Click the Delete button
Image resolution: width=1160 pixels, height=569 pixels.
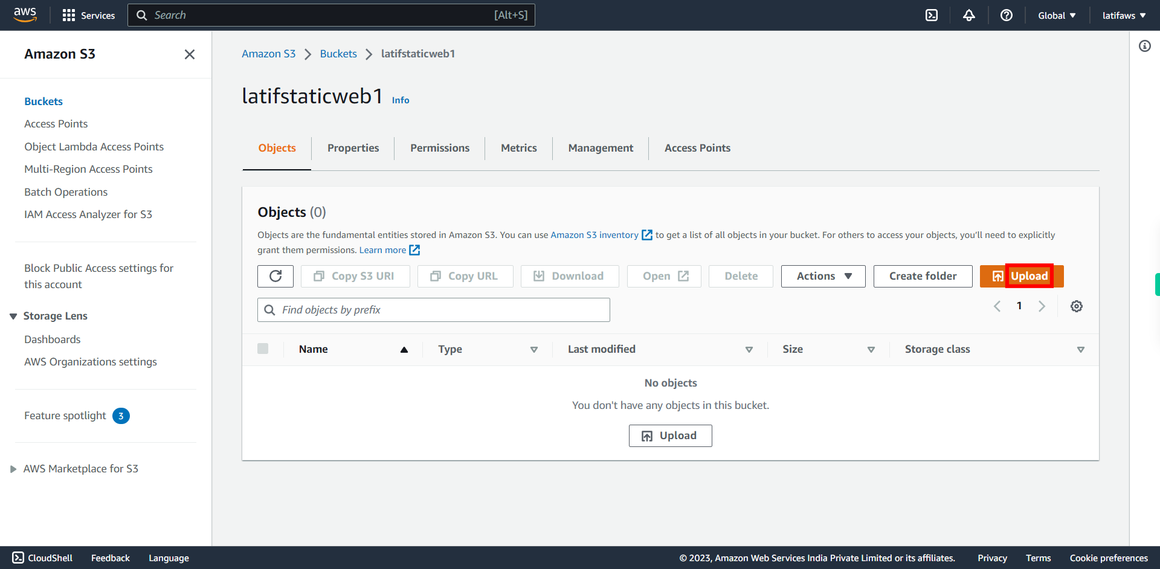point(741,276)
